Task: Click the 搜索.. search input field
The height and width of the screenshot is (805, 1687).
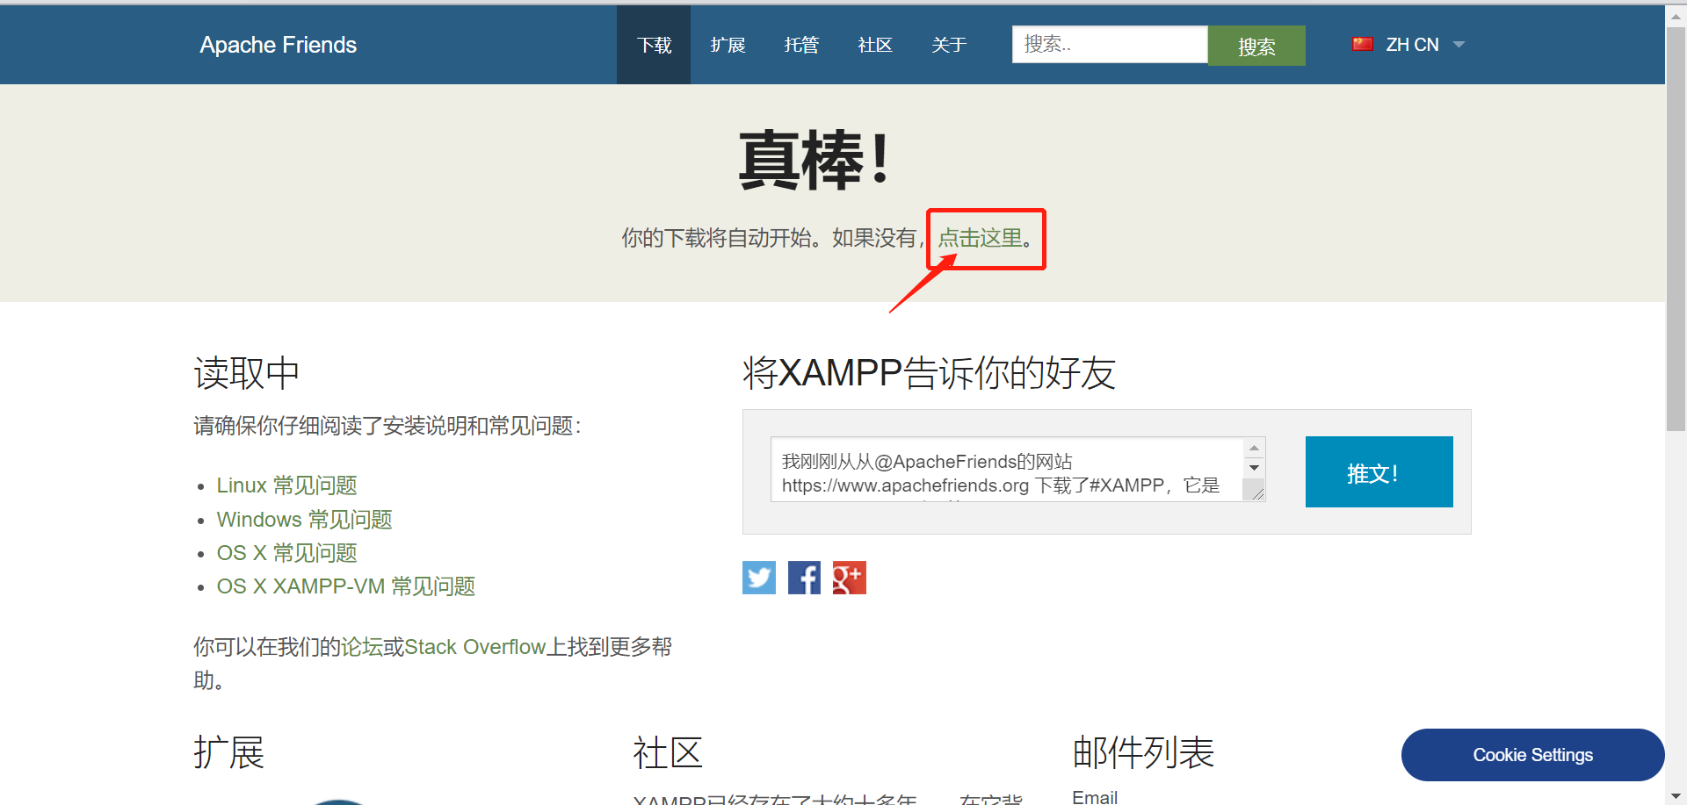Action: 1109,44
